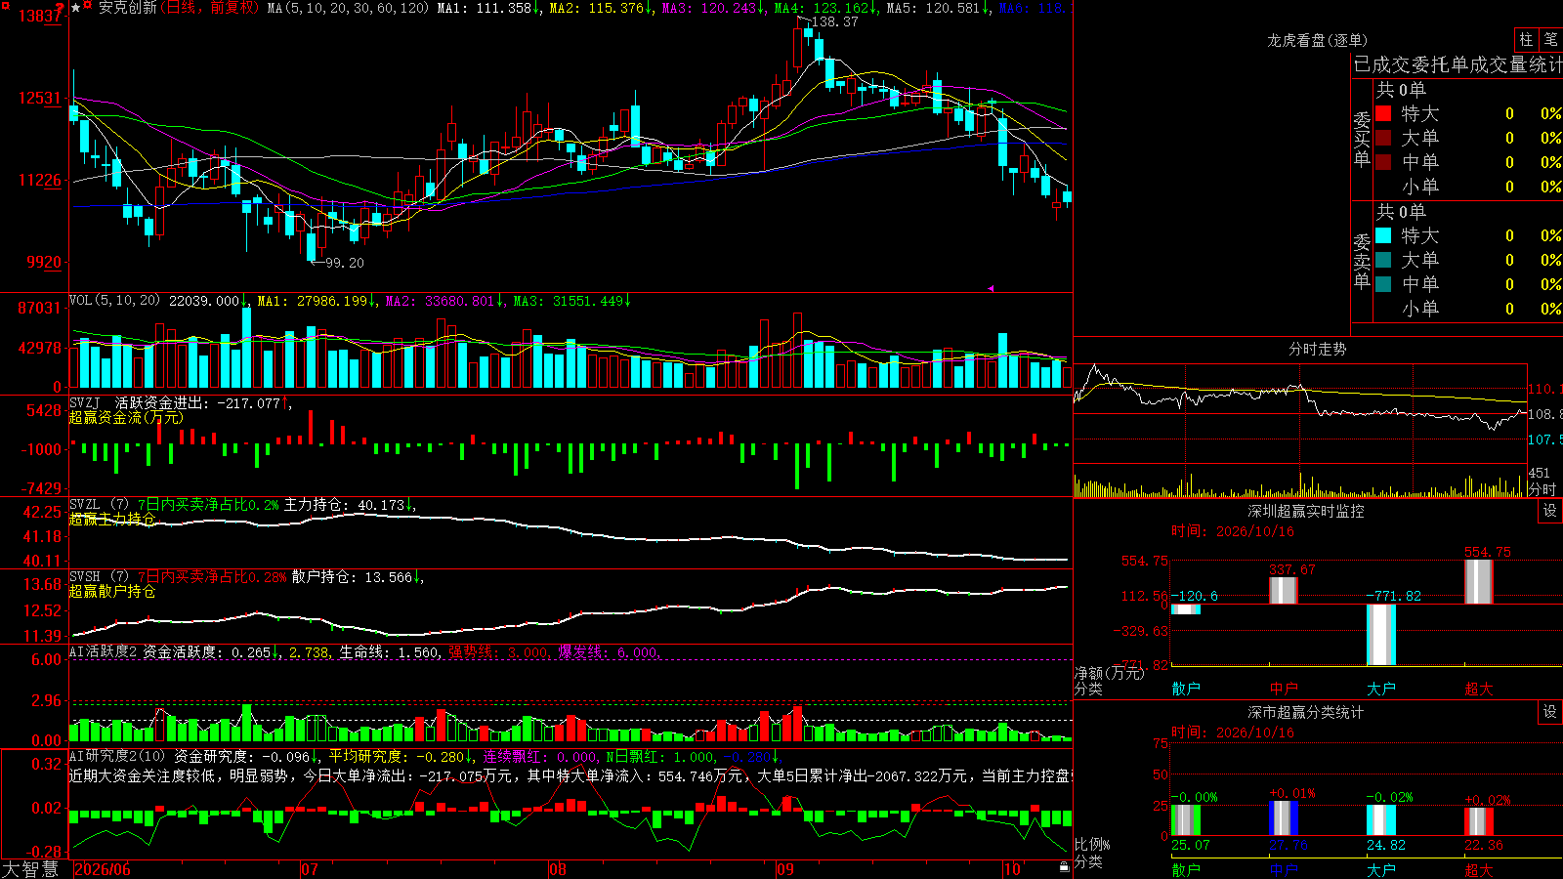Open 设 settings for 深市超赢分类统计
The width and height of the screenshot is (1563, 879).
(x=1550, y=712)
